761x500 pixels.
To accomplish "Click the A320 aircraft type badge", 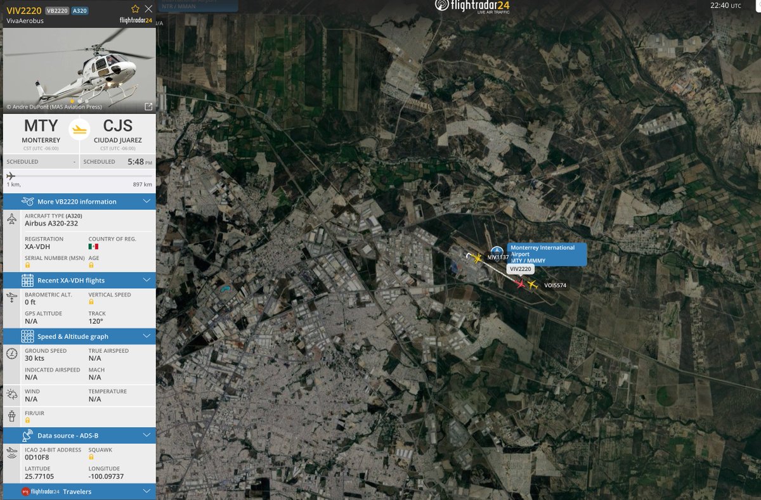I will [x=79, y=11].
